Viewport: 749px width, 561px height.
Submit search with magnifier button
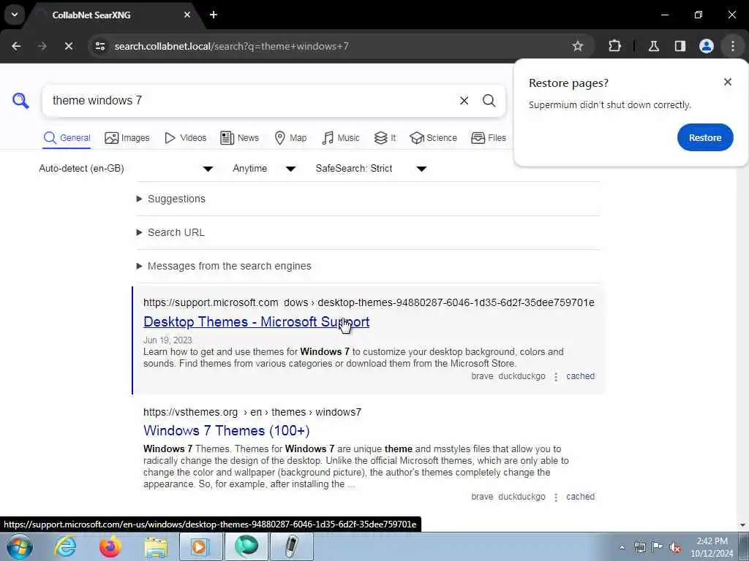coord(489,101)
